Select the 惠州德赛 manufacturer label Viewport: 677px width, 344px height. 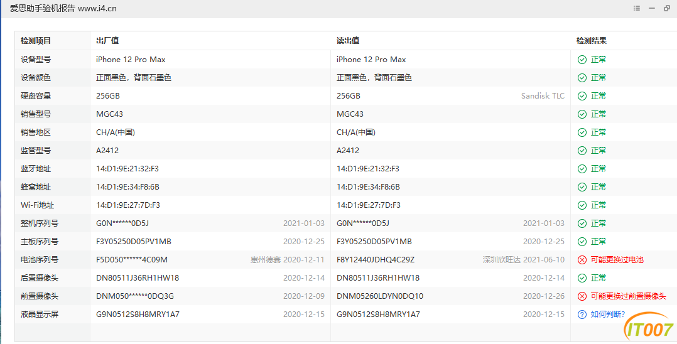coord(266,260)
